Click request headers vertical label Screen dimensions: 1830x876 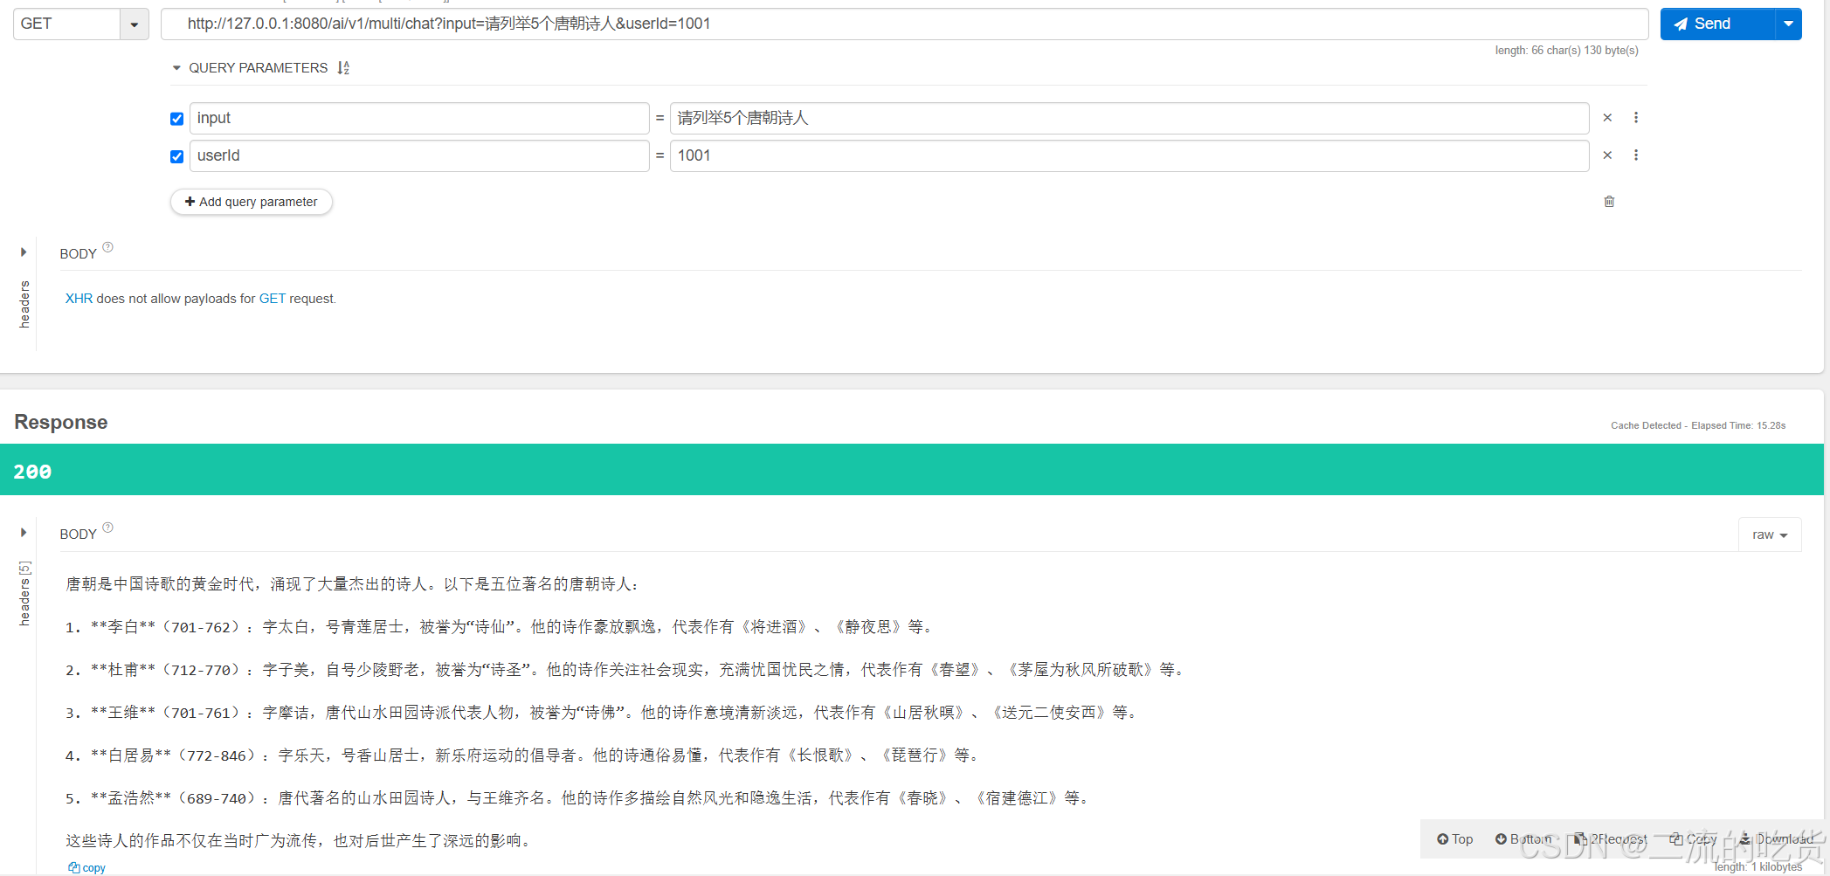24,304
